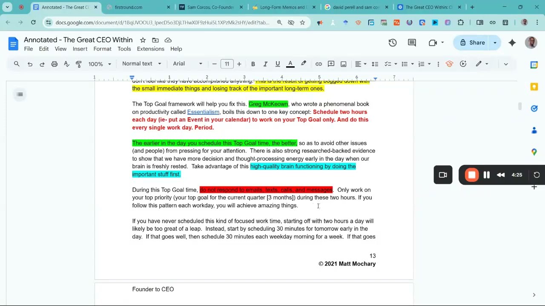
Task: Click line and paragraph spacing icon
Action: [375, 64]
